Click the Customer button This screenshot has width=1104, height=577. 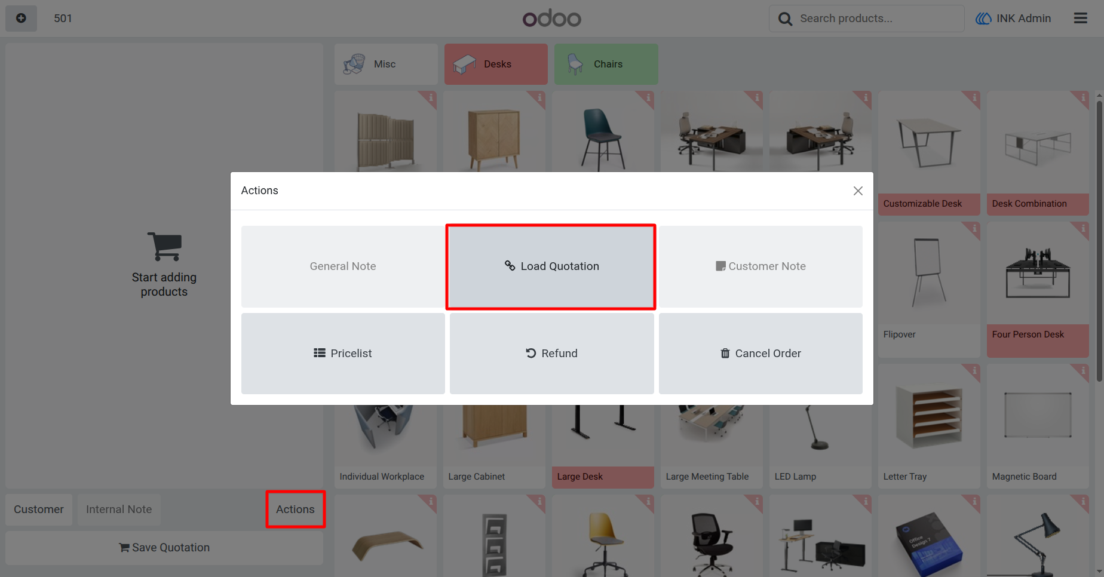[x=39, y=510]
